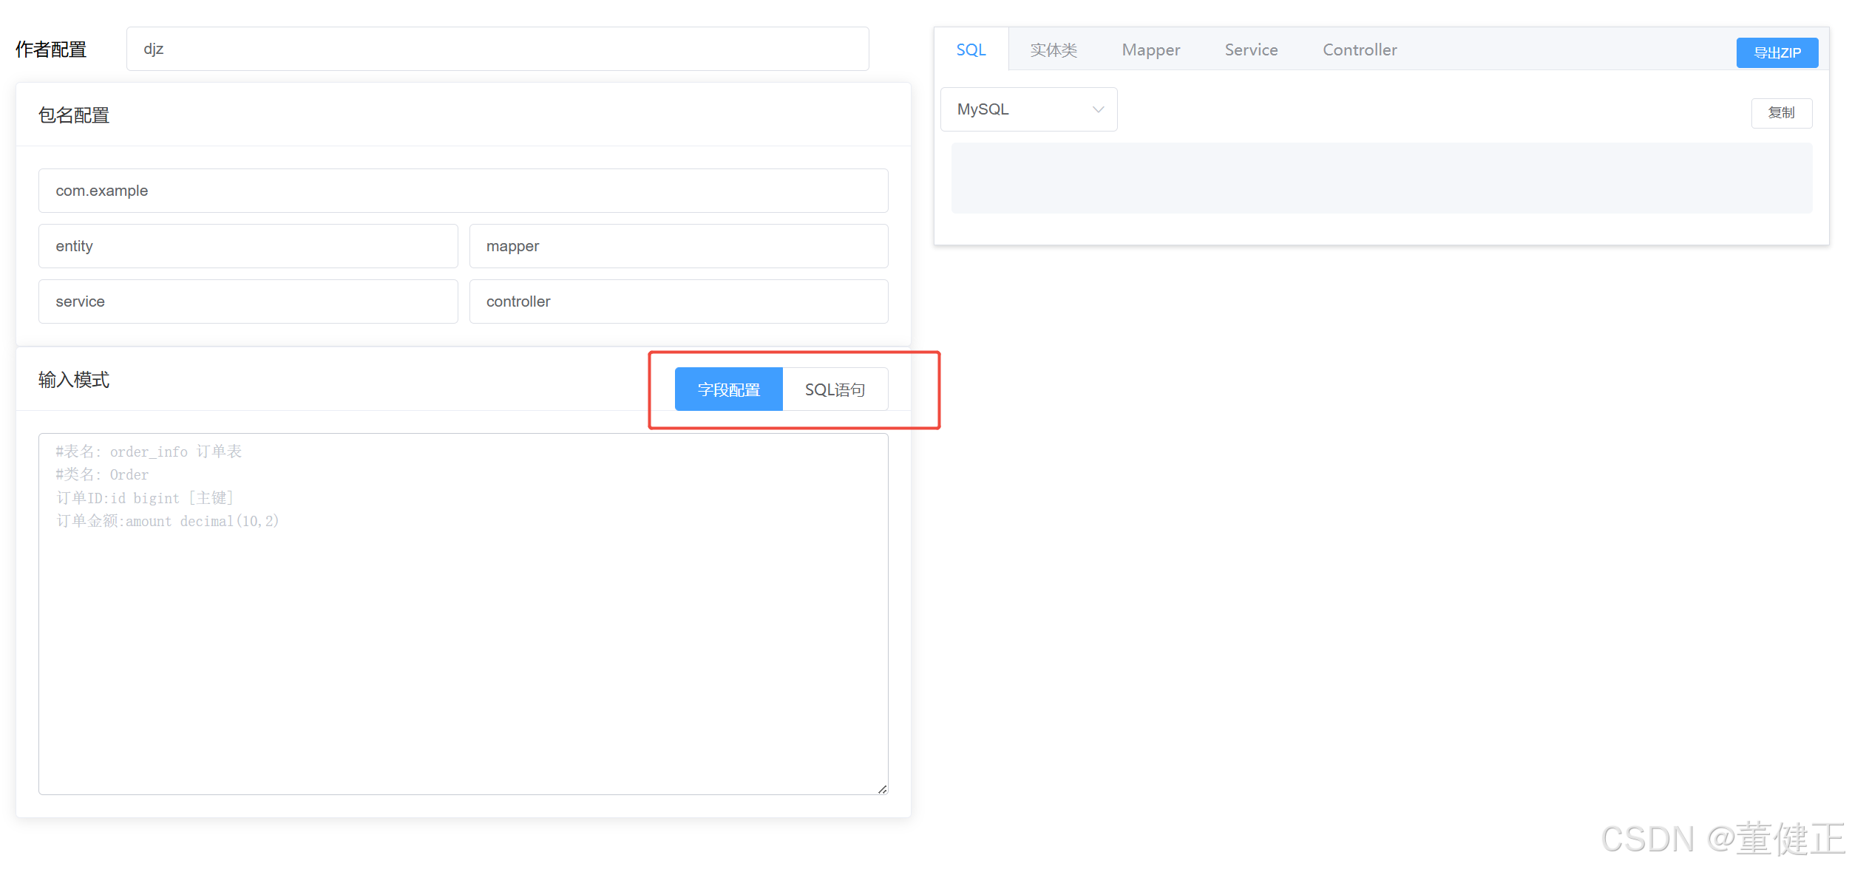Click the author field containing djz
The image size is (1849, 869).
coord(497,49)
